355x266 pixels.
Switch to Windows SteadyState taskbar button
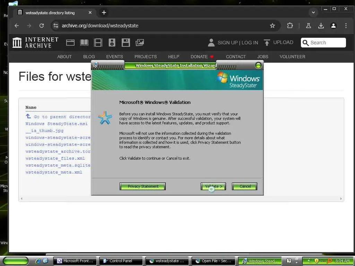(x=260, y=261)
